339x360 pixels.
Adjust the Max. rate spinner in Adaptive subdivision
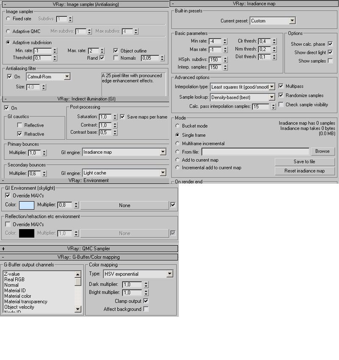[102, 51]
